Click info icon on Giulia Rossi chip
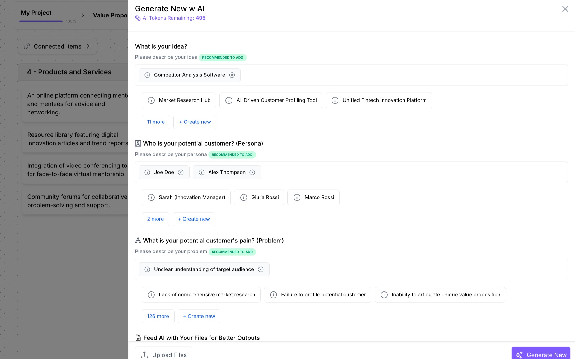The width and height of the screenshot is (575, 359). tap(244, 198)
